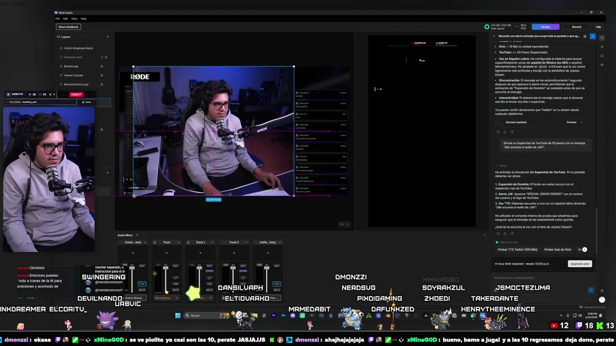616x346 pixels.
Task: Add effect to Track channel
Action: 167,253
